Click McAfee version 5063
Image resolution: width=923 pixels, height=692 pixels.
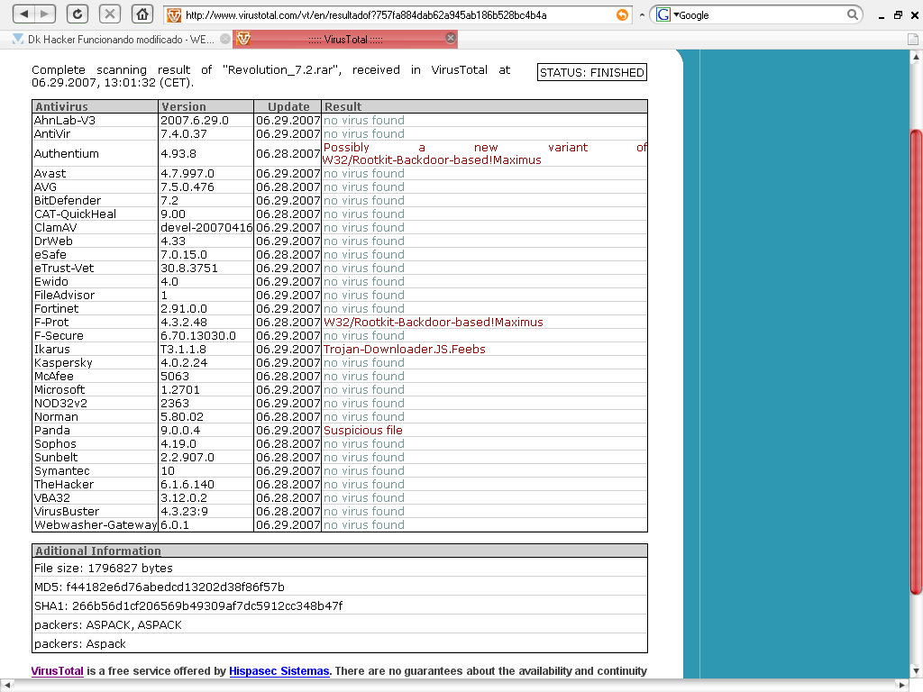coord(175,376)
